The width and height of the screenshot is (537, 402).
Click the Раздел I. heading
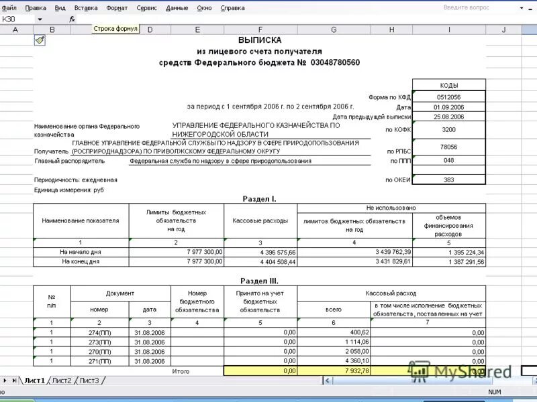(260, 199)
